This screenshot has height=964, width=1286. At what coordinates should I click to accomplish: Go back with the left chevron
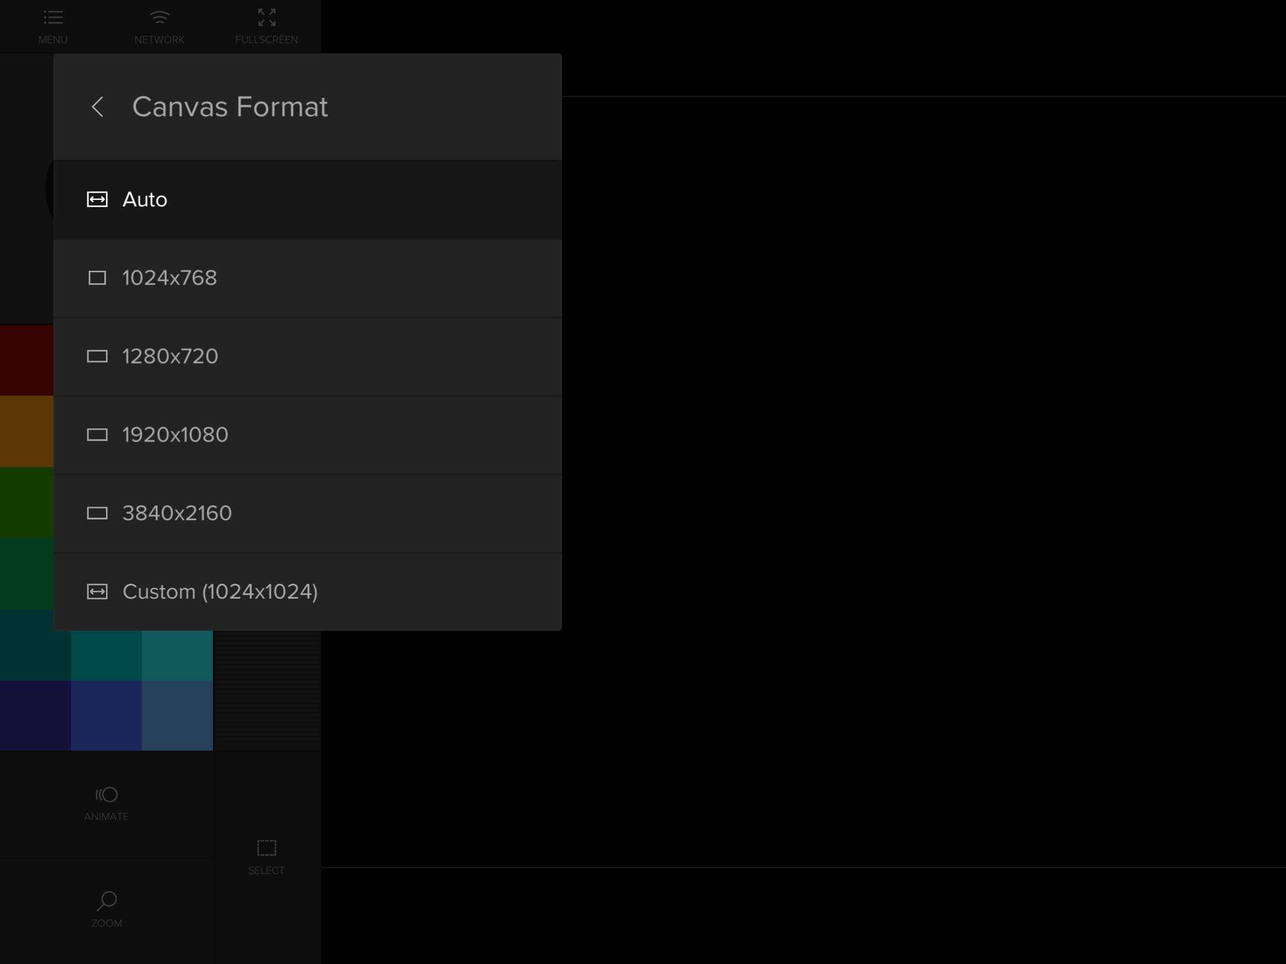click(x=98, y=107)
